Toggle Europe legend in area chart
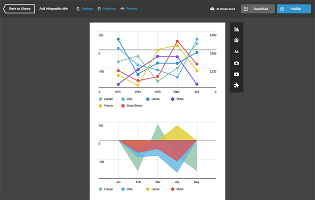The width and height of the screenshot is (315, 200). click(106, 189)
